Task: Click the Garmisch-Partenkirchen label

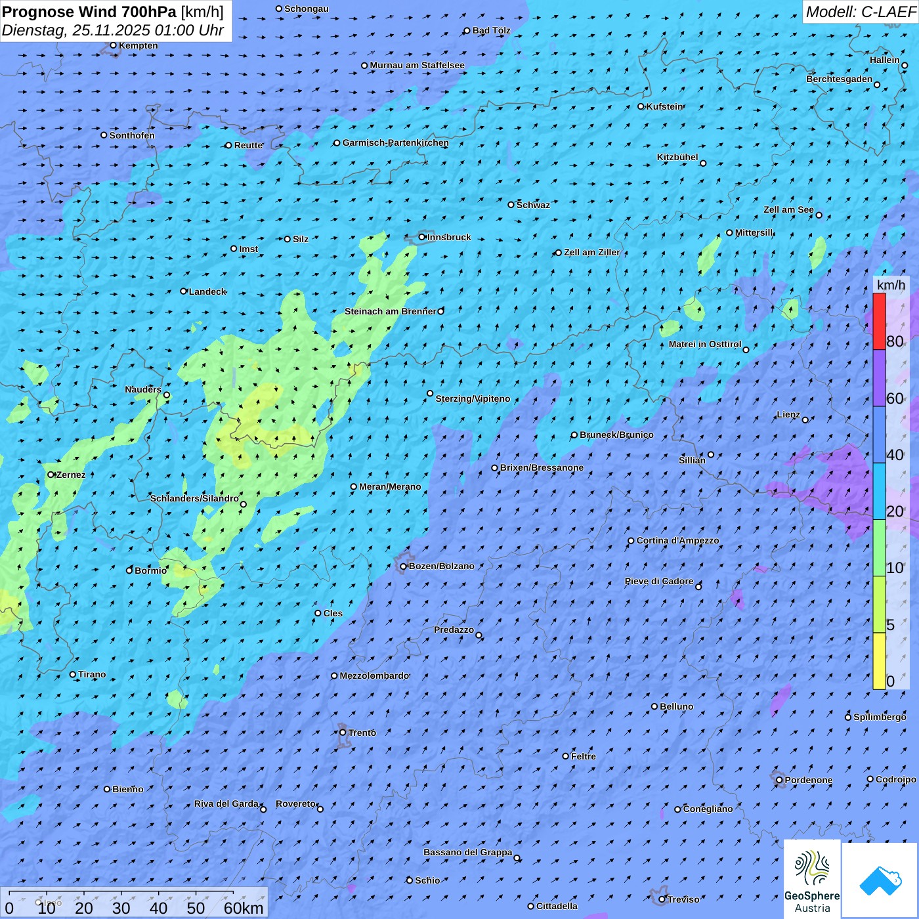Action: [396, 142]
